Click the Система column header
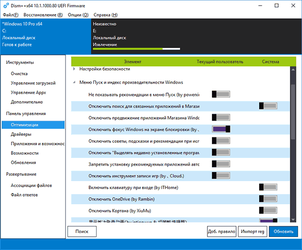Viewport: 302px width, 250px height. tap(270, 61)
